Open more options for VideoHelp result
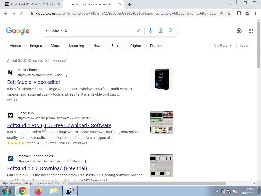This screenshot has width=261, height=196. pyautogui.click(x=94, y=118)
